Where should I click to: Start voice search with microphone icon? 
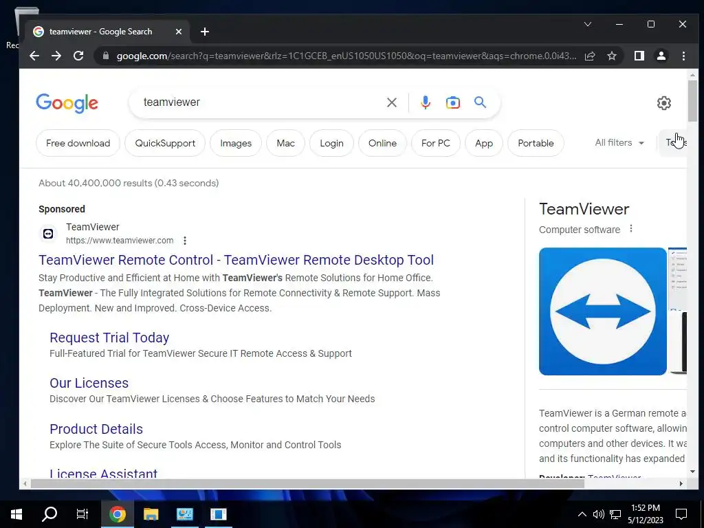pos(425,103)
